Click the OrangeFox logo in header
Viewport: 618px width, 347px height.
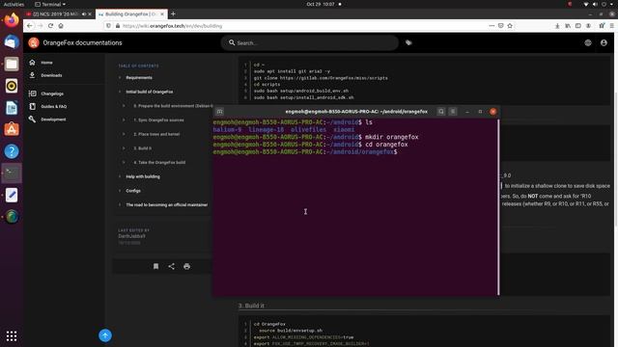point(34,42)
